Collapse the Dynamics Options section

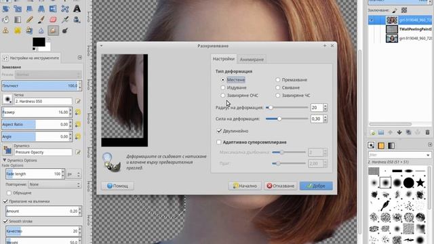(5, 160)
